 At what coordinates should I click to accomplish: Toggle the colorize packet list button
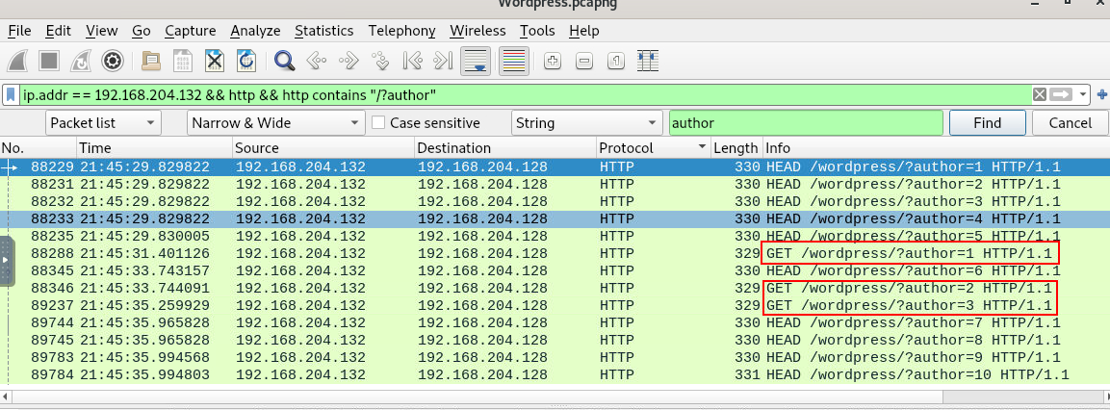(x=513, y=61)
